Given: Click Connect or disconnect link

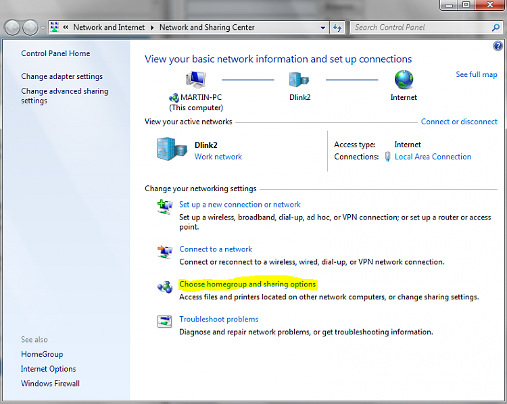Looking at the screenshot, I should click(x=459, y=122).
